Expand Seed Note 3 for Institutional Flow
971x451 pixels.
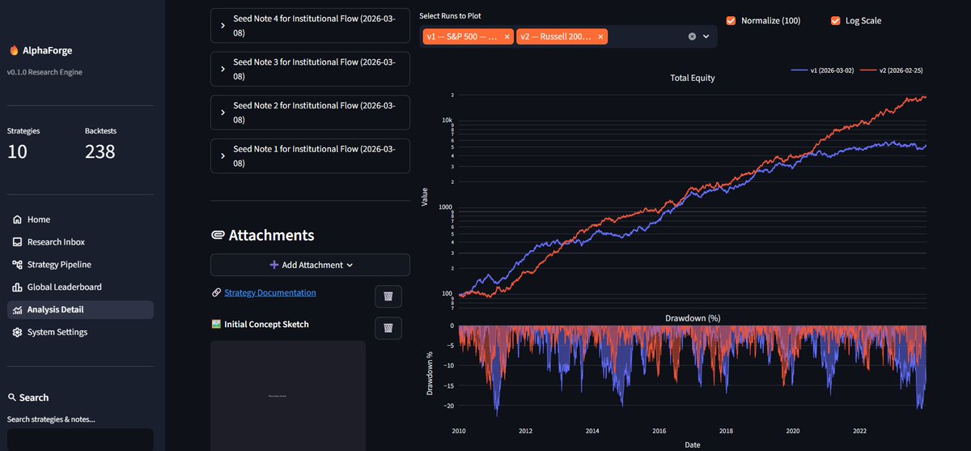coord(310,69)
